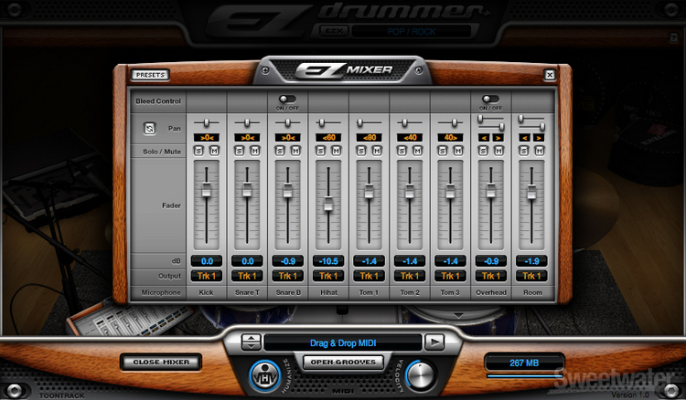Mute the Kick channel
This screenshot has width=686, height=400.
click(x=214, y=151)
